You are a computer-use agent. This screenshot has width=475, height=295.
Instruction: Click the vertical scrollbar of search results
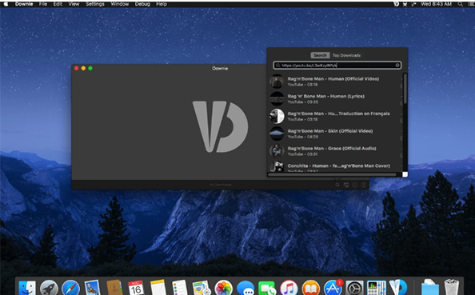tap(405, 89)
